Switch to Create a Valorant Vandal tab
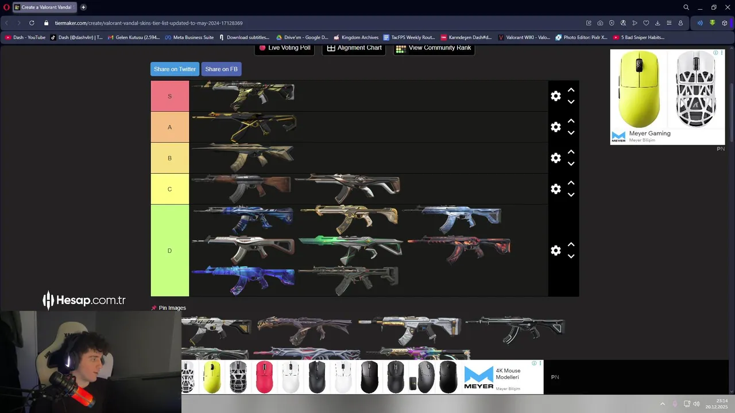This screenshot has height=413, width=735. tap(44, 7)
